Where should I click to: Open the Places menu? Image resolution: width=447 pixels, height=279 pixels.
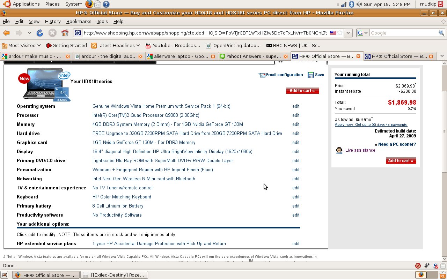pos(52,4)
